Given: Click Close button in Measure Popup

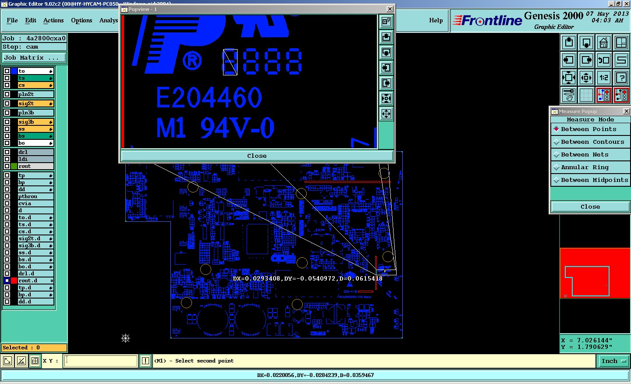Looking at the screenshot, I should [590, 207].
